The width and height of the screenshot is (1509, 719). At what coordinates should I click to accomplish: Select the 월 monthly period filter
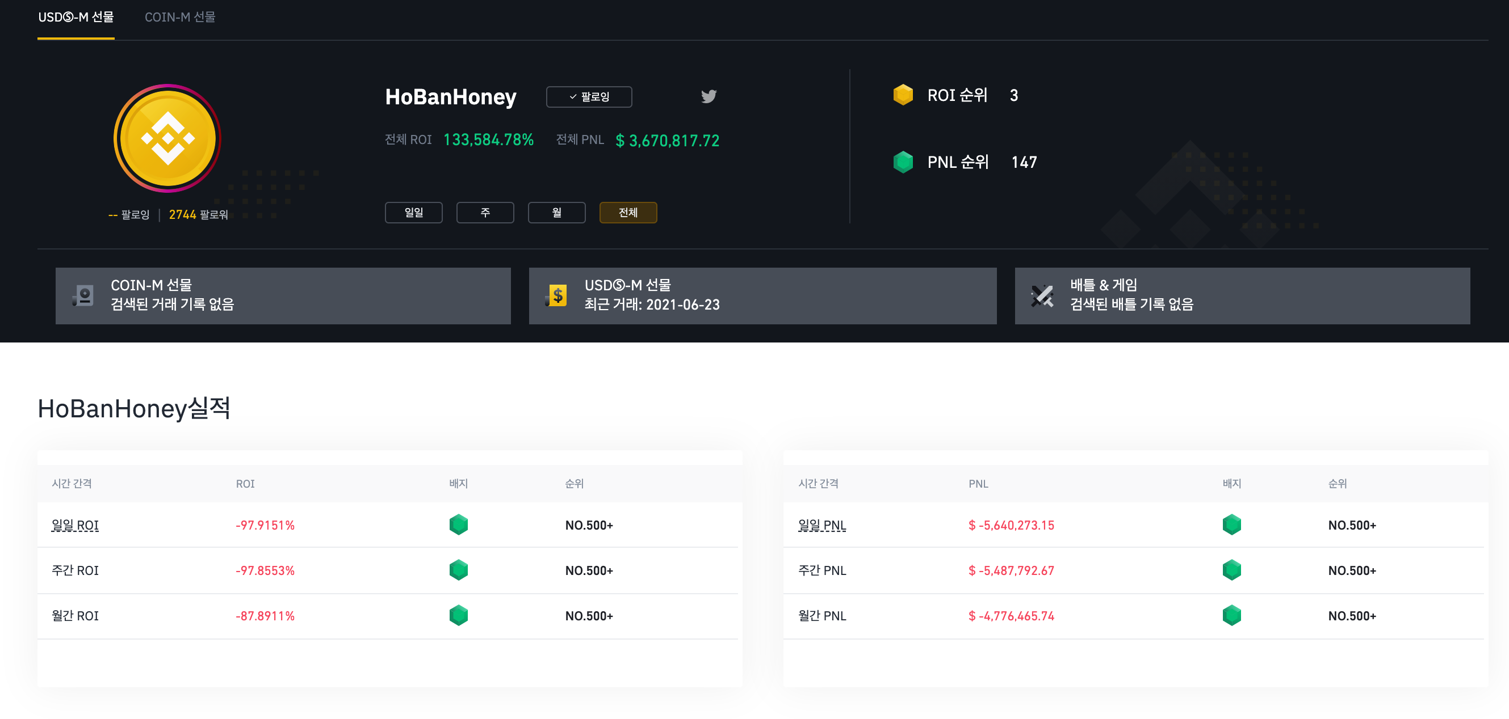[x=556, y=213]
